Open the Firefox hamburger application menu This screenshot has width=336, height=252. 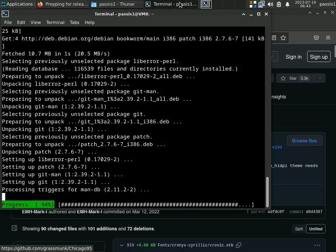click(328, 38)
